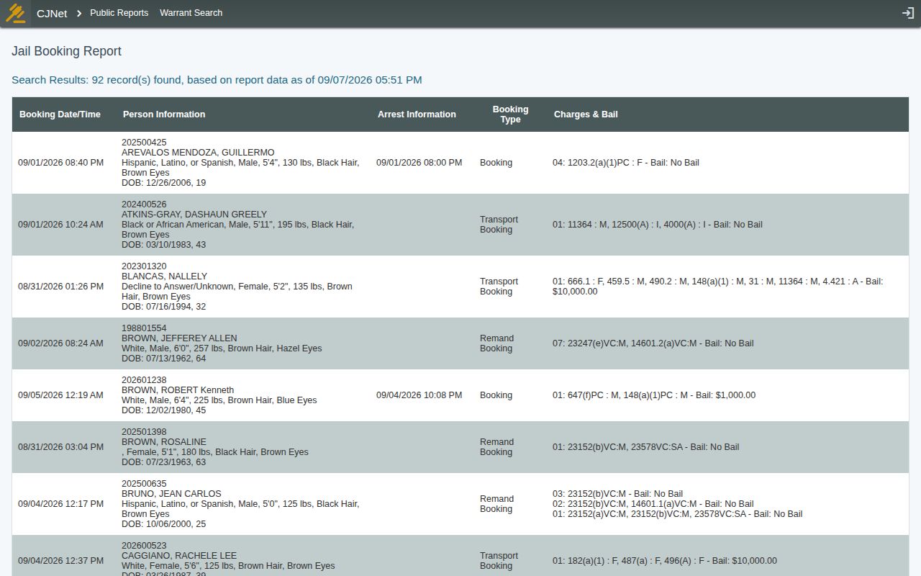Click charges starting with 666.1 : F
The height and width of the screenshot is (576, 921).
717,287
